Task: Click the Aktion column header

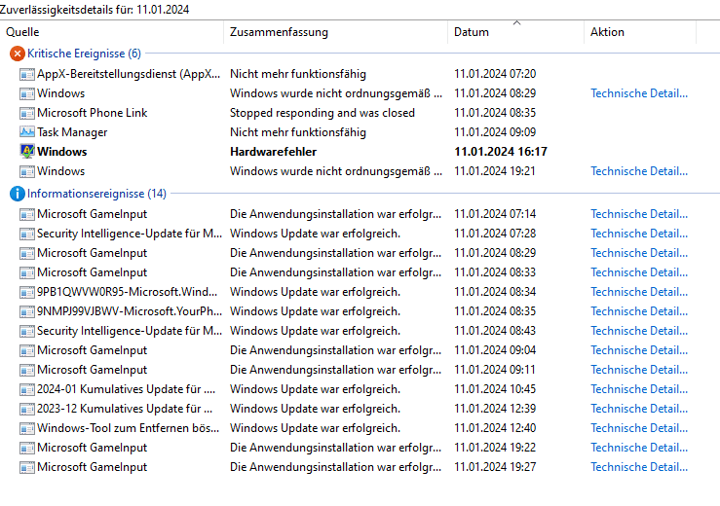Action: click(640, 32)
